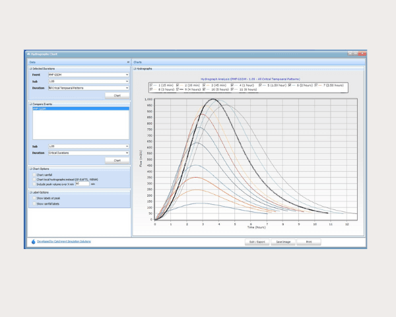Click the Save Image button
Image resolution: width=396 pixels, height=317 pixels.
[283, 242]
